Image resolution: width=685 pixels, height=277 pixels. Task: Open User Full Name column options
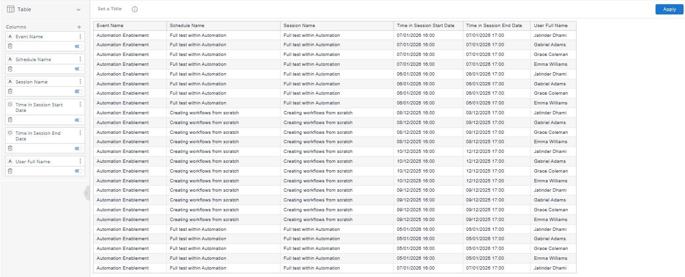pyautogui.click(x=80, y=161)
